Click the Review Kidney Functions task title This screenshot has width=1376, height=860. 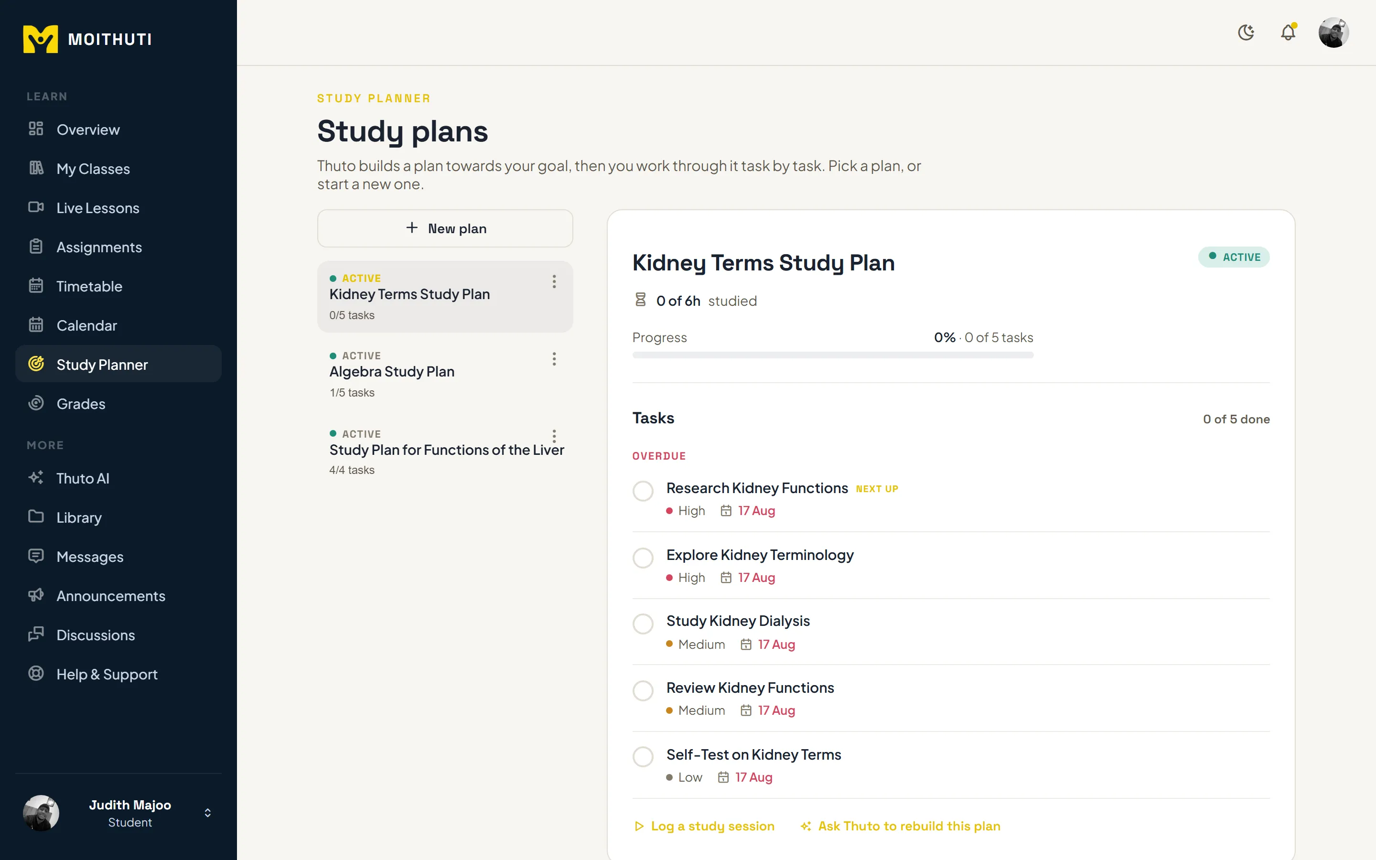pos(750,688)
